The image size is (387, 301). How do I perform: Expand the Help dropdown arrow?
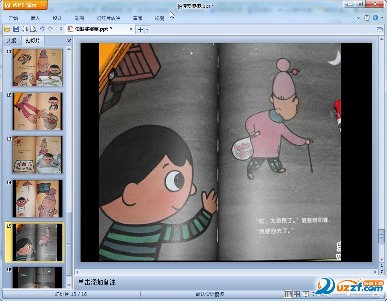tap(381, 18)
